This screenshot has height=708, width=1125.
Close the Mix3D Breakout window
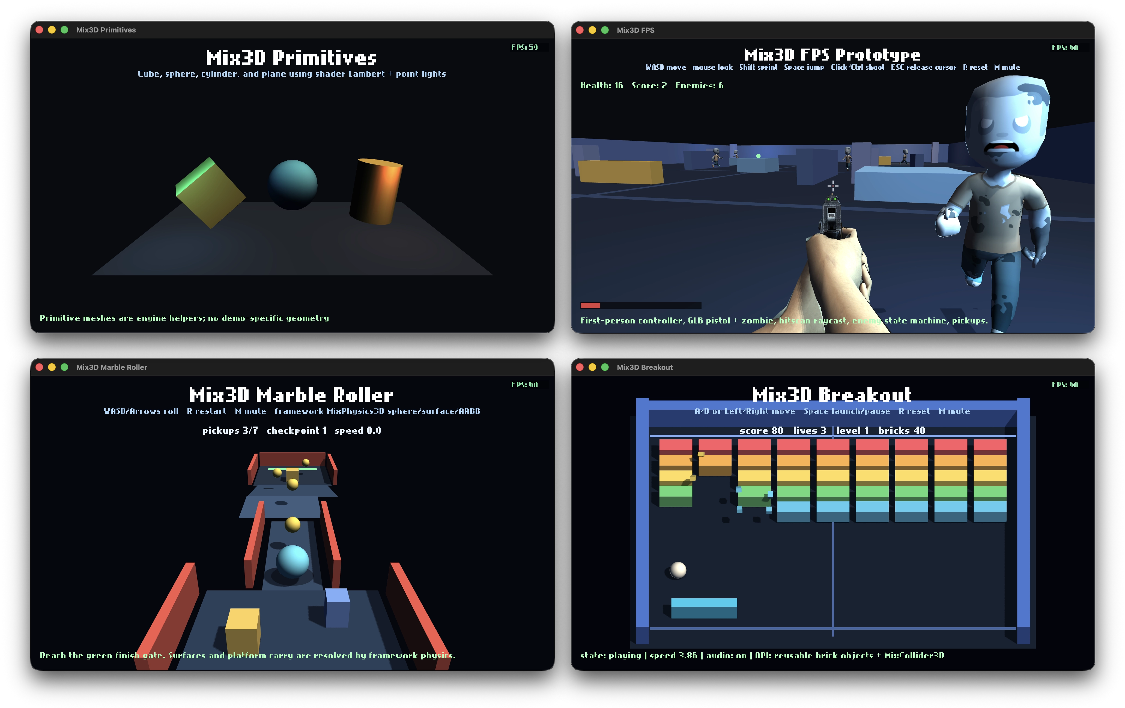580,367
